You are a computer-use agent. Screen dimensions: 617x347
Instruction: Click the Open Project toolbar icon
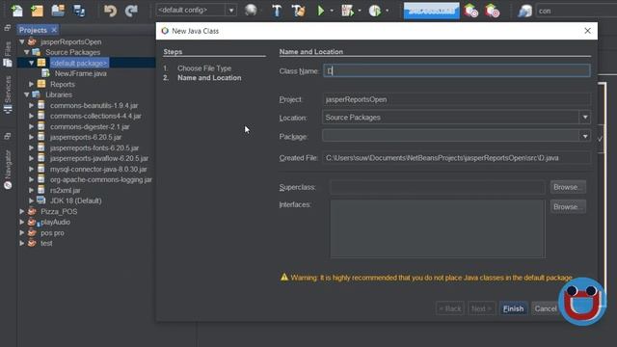(58, 11)
